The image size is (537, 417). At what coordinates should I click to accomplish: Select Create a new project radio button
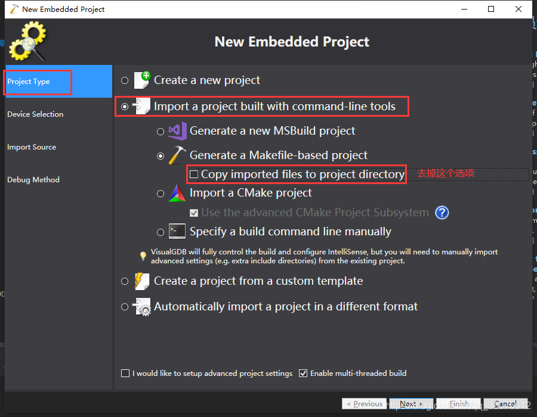[x=125, y=80]
